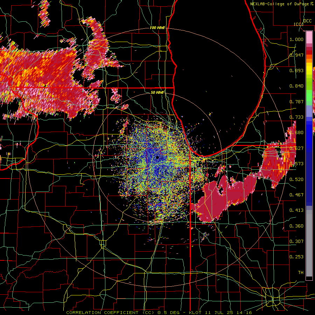Select the 0.360 scale value
Image resolution: width=315 pixels, height=315 pixels.
click(x=296, y=226)
